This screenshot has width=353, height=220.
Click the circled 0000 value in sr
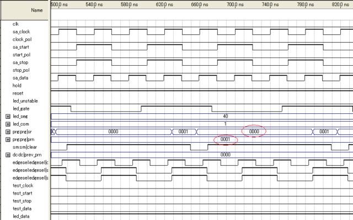(254, 132)
